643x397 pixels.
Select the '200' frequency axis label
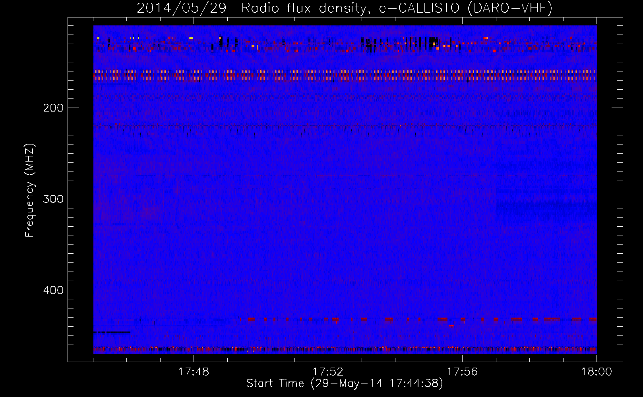pos(53,108)
